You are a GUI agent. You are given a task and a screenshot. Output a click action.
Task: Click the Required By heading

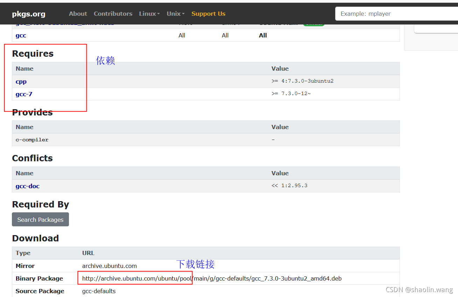[x=41, y=204]
